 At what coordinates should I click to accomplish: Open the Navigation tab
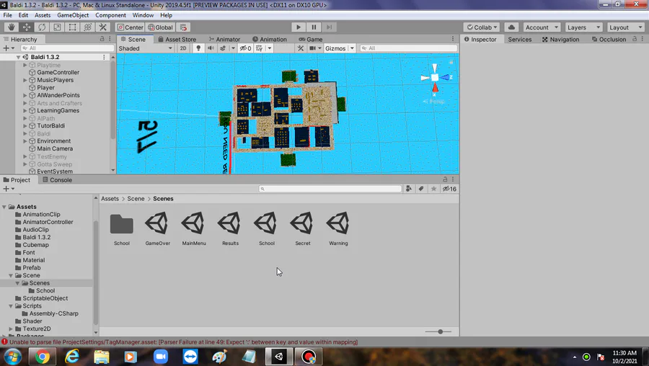[560, 40]
